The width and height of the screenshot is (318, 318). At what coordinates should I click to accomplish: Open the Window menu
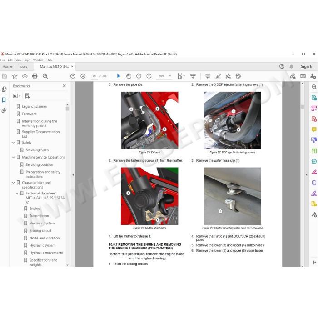click(x=38, y=60)
